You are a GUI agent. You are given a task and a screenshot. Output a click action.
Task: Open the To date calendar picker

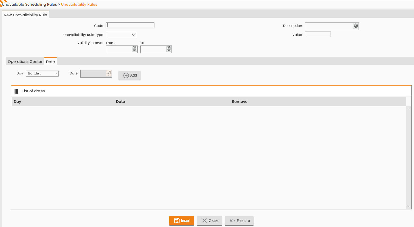[x=169, y=49]
